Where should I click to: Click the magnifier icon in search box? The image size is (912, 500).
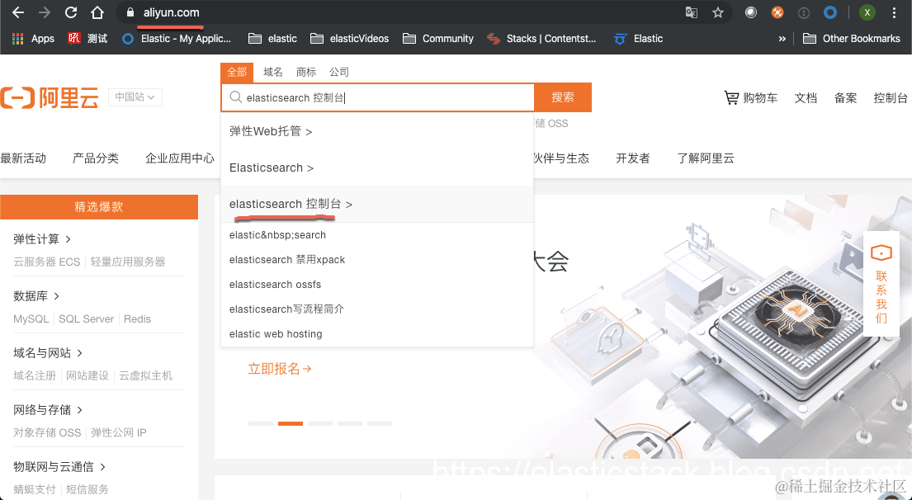[x=235, y=97]
